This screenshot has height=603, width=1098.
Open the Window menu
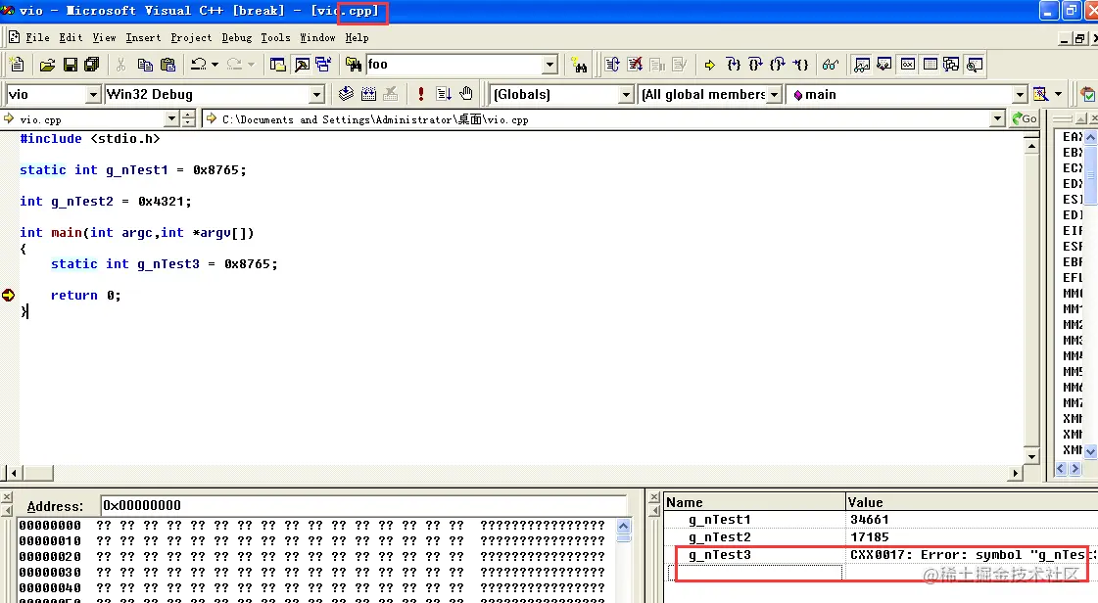(318, 38)
